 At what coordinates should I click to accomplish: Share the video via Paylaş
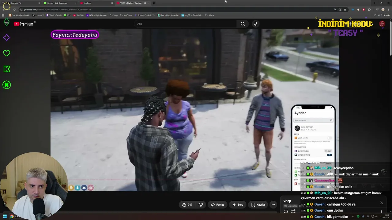[x=217, y=205]
